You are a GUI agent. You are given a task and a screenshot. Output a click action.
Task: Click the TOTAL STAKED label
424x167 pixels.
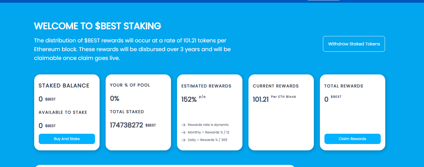click(x=127, y=112)
